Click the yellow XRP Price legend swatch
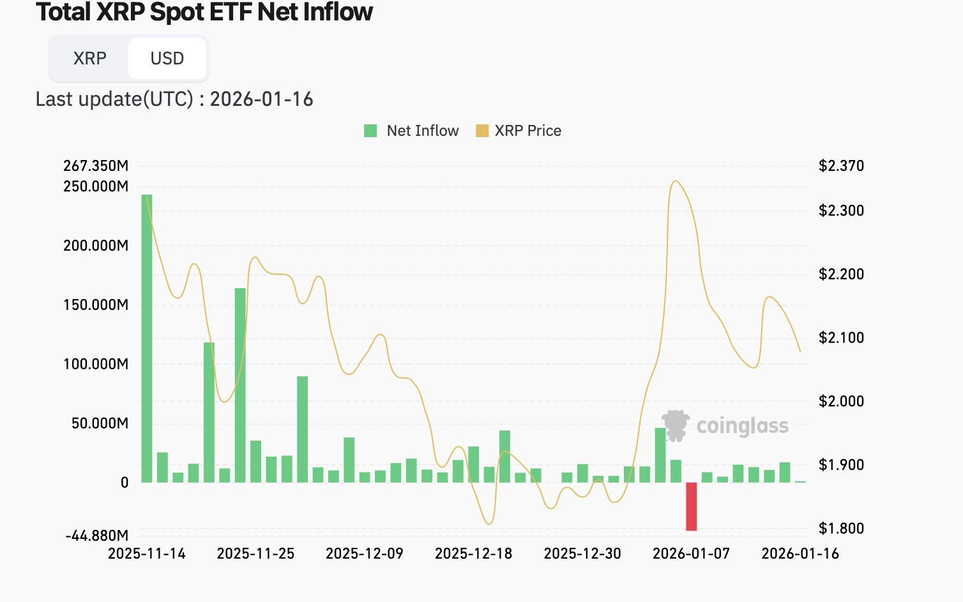The image size is (963, 602). (482, 131)
